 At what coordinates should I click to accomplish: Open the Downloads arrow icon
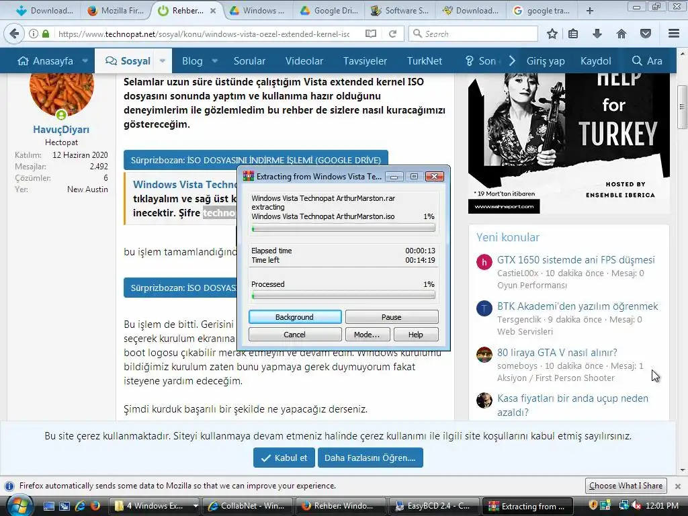click(x=597, y=34)
